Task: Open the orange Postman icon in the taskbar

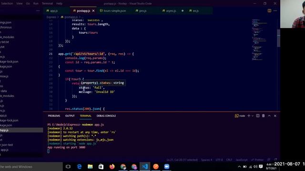Action: [x=156, y=167]
